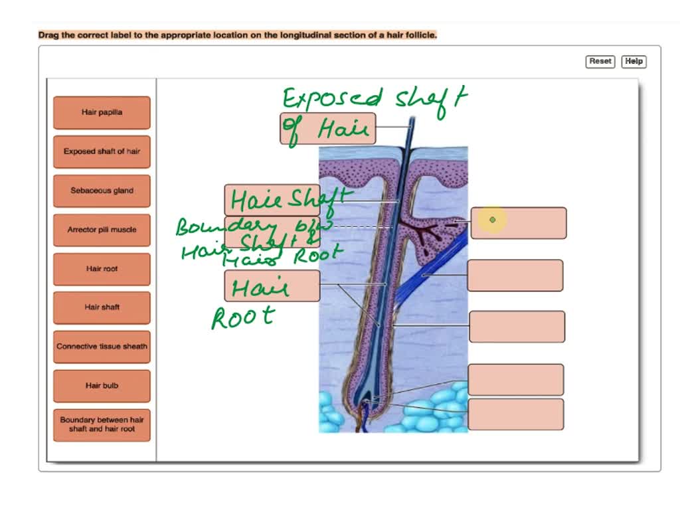Viewport: 680px width, 510px height.
Task: Click the Connective tissue sheath label
Action: pyautogui.click(x=101, y=347)
